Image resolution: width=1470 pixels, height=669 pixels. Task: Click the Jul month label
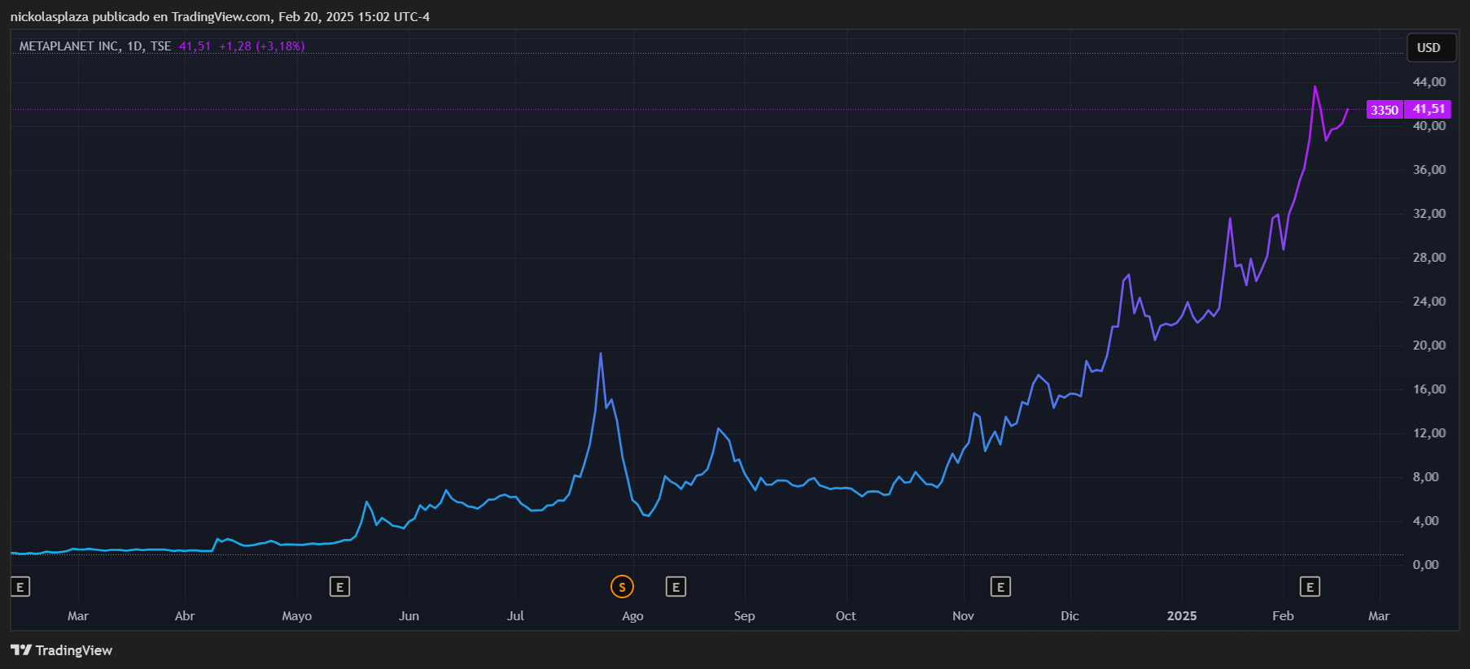515,616
